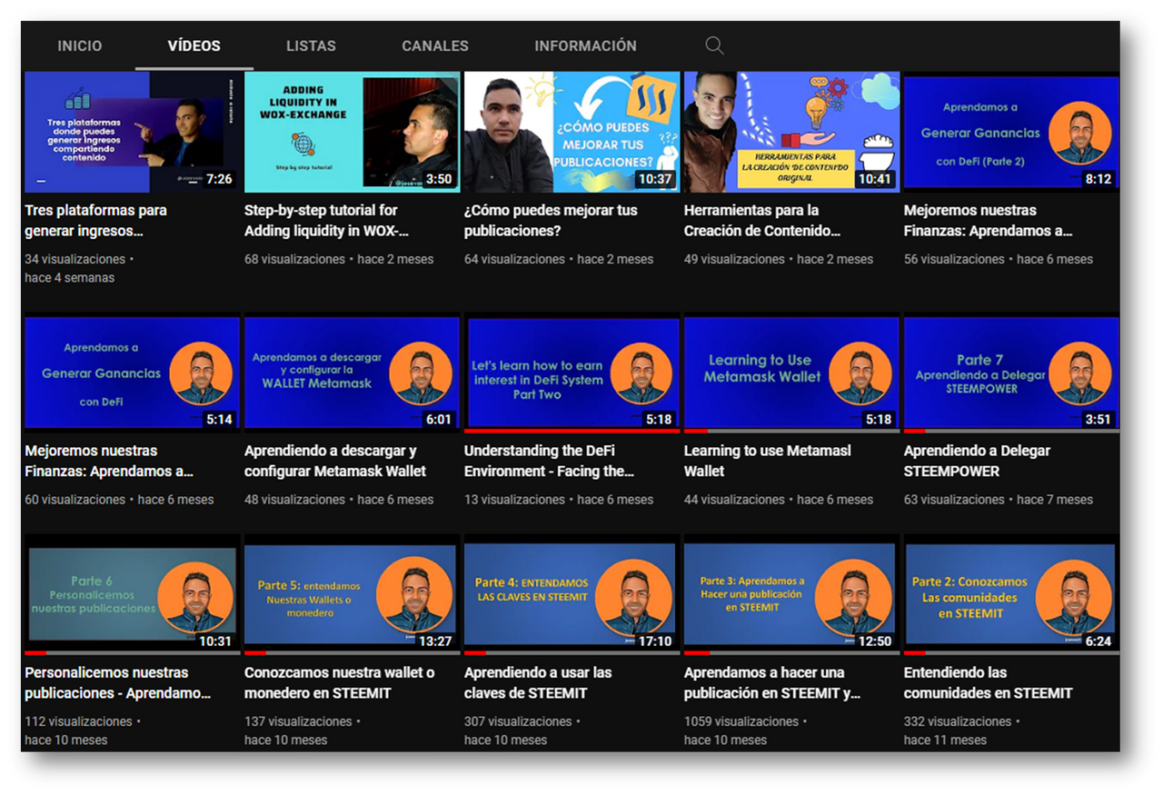Click title 'Aprendamos a hacer una publicación en STEEMIT'
Screen dimensions: 1163x795
pos(772,682)
